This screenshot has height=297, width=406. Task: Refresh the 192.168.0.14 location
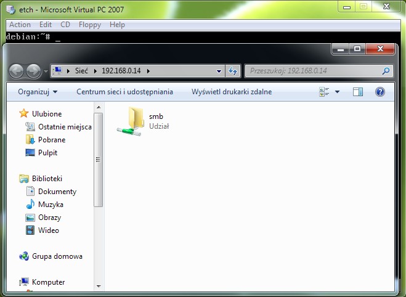[233, 71]
